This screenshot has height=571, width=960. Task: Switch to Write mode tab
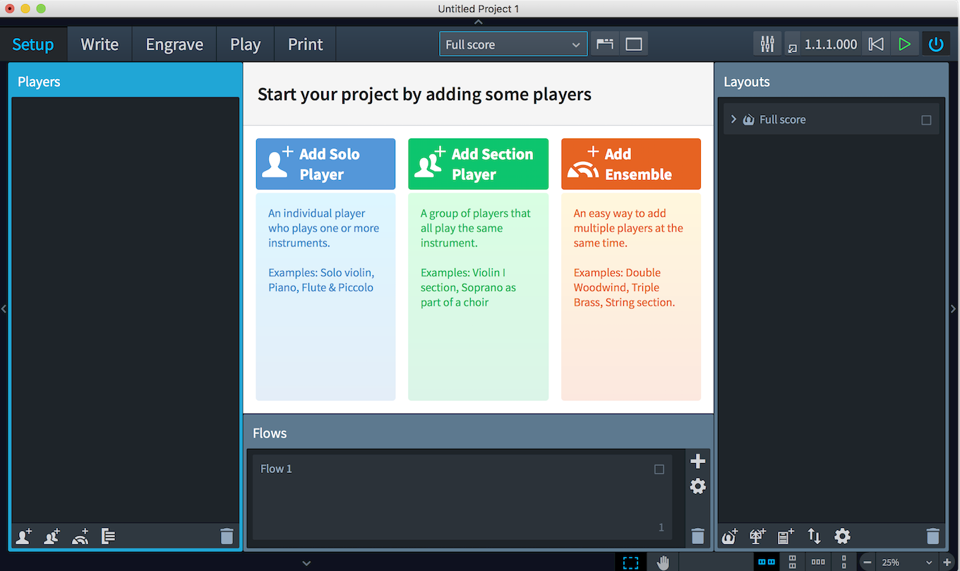[100, 44]
